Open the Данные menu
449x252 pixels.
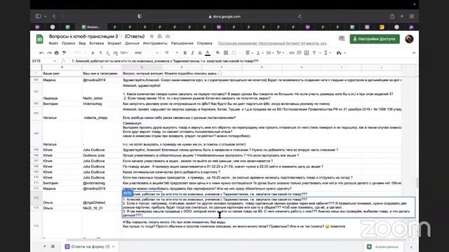[132, 43]
